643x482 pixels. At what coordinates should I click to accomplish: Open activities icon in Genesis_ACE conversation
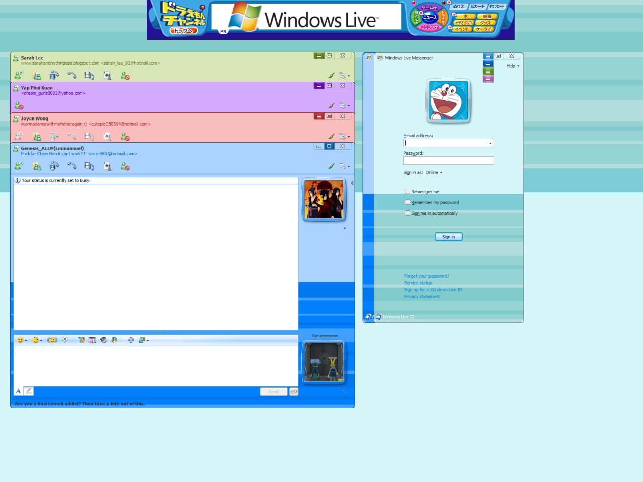[x=89, y=166]
